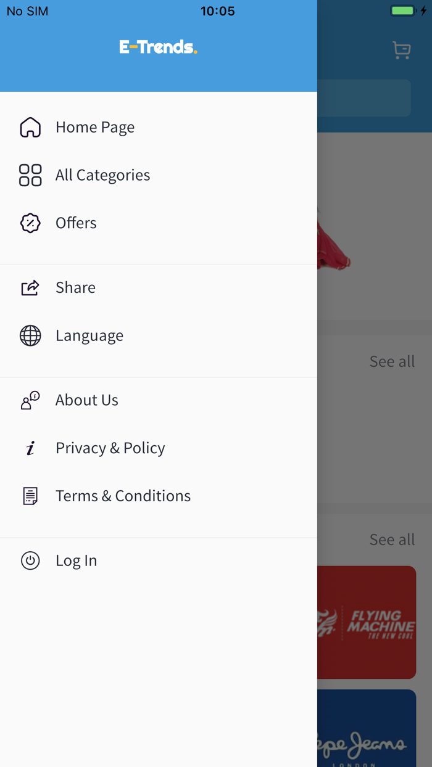Tap See all next to Flying Machine section

pos(392,539)
